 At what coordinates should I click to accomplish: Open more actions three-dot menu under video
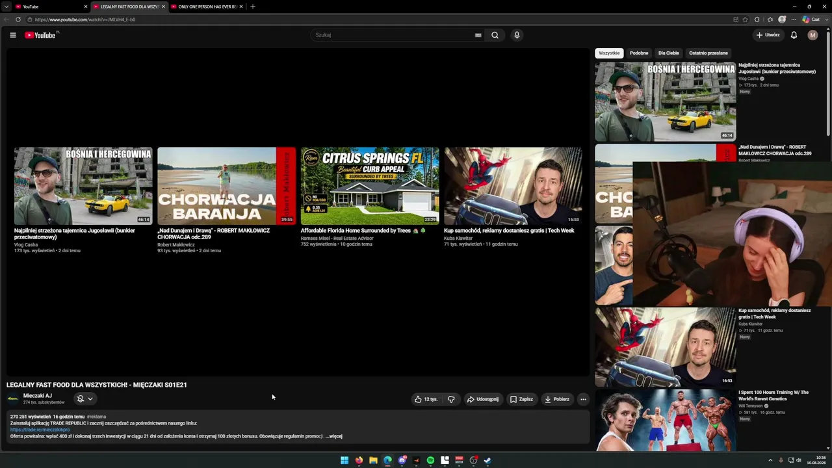(x=583, y=399)
